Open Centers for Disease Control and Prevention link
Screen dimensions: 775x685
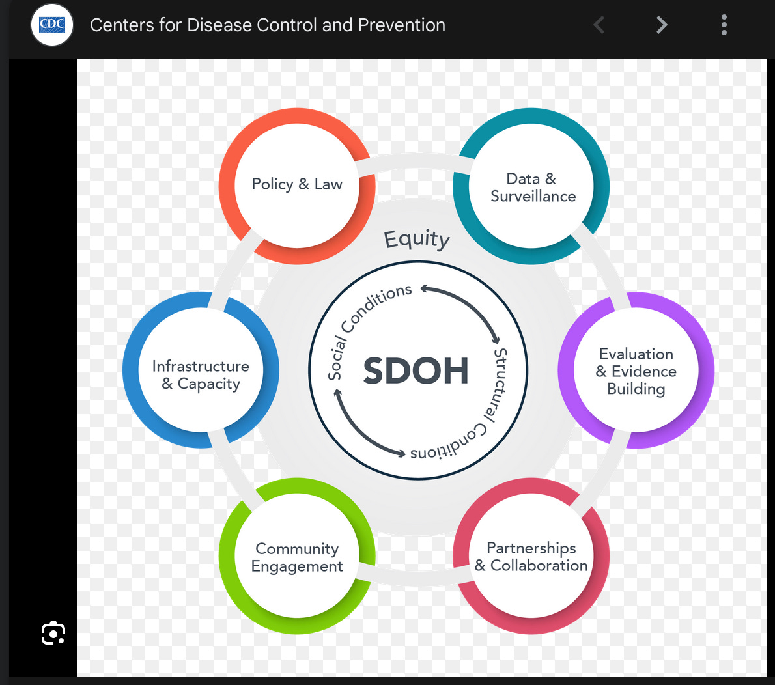[x=268, y=25]
